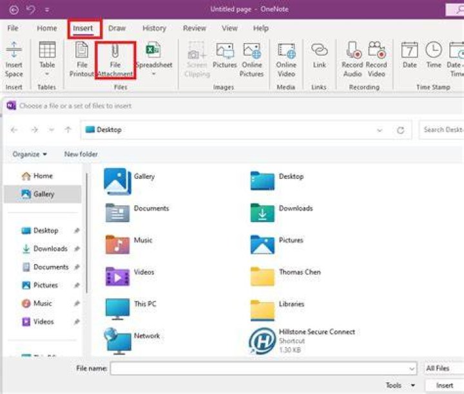Go forward in file dialog

pos(35,130)
